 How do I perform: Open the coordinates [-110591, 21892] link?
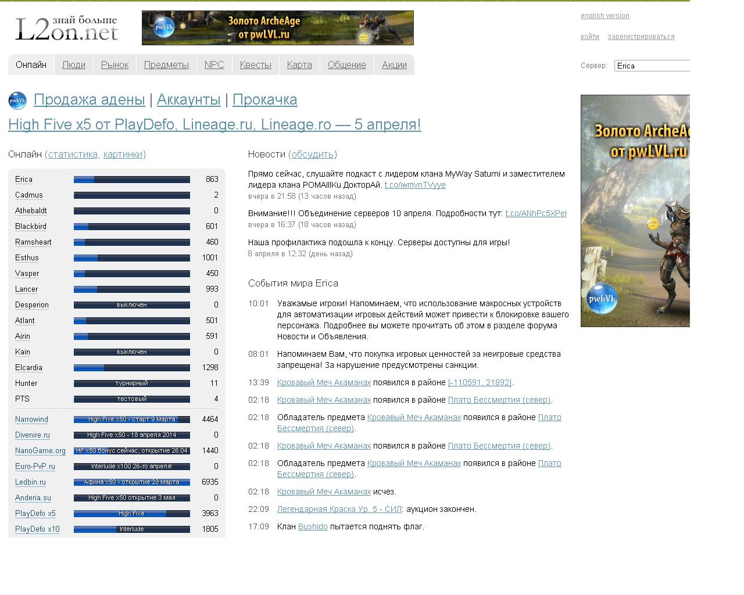tap(480, 382)
